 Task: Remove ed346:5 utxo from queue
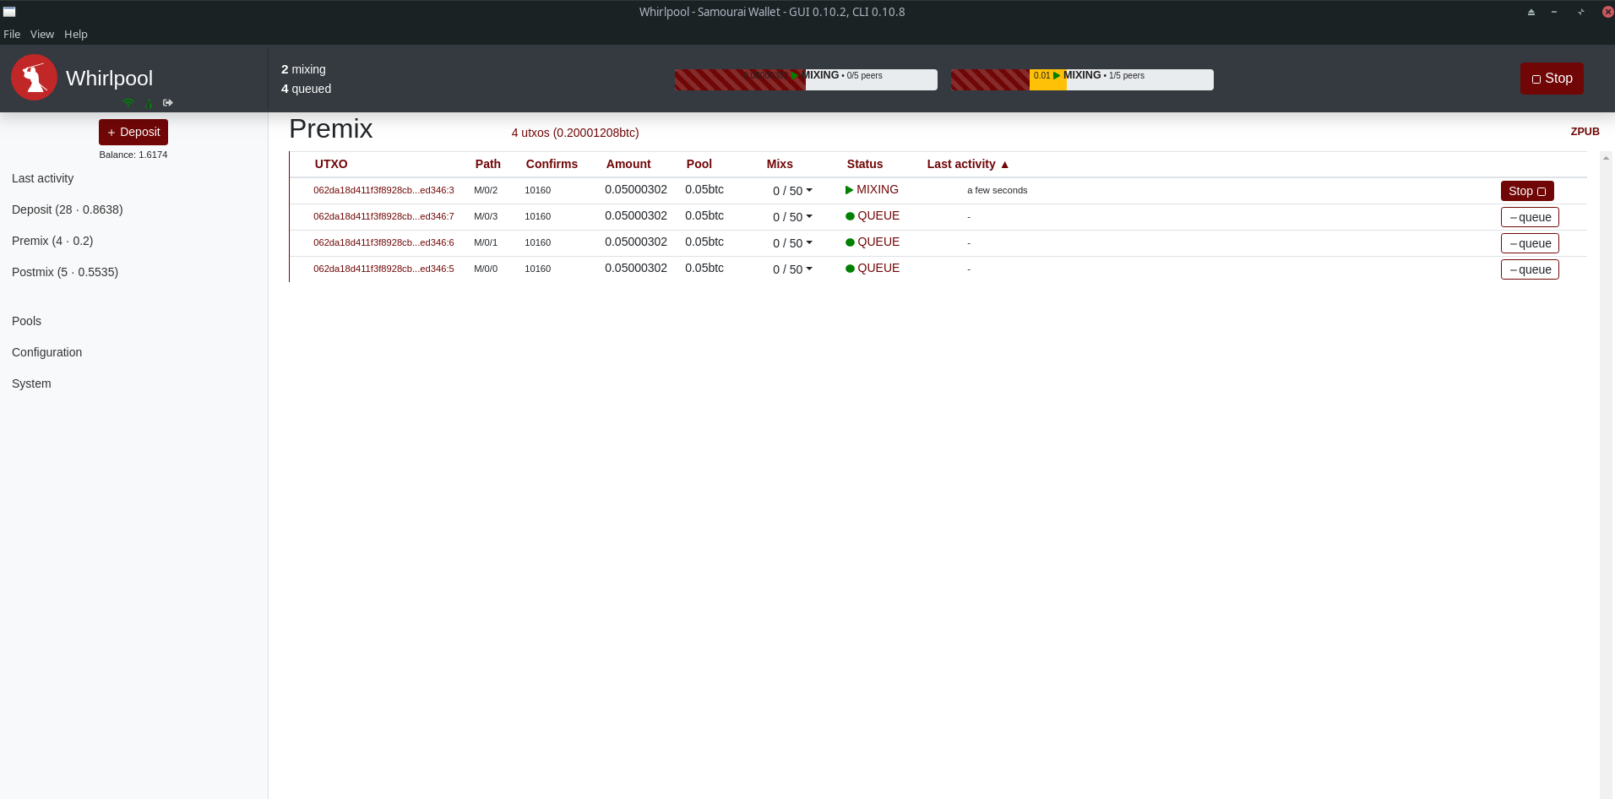[x=1530, y=269]
